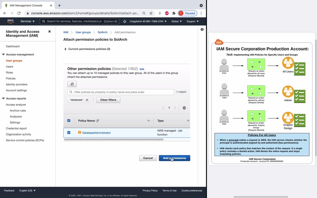The height and width of the screenshot is (198, 317).
Task: Go forward with browser forward arrow
Action: [12, 13]
